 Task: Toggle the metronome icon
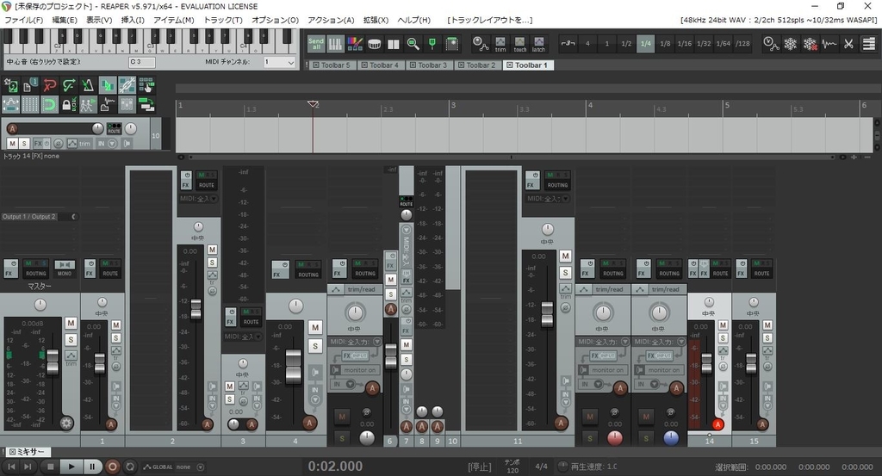tap(88, 85)
